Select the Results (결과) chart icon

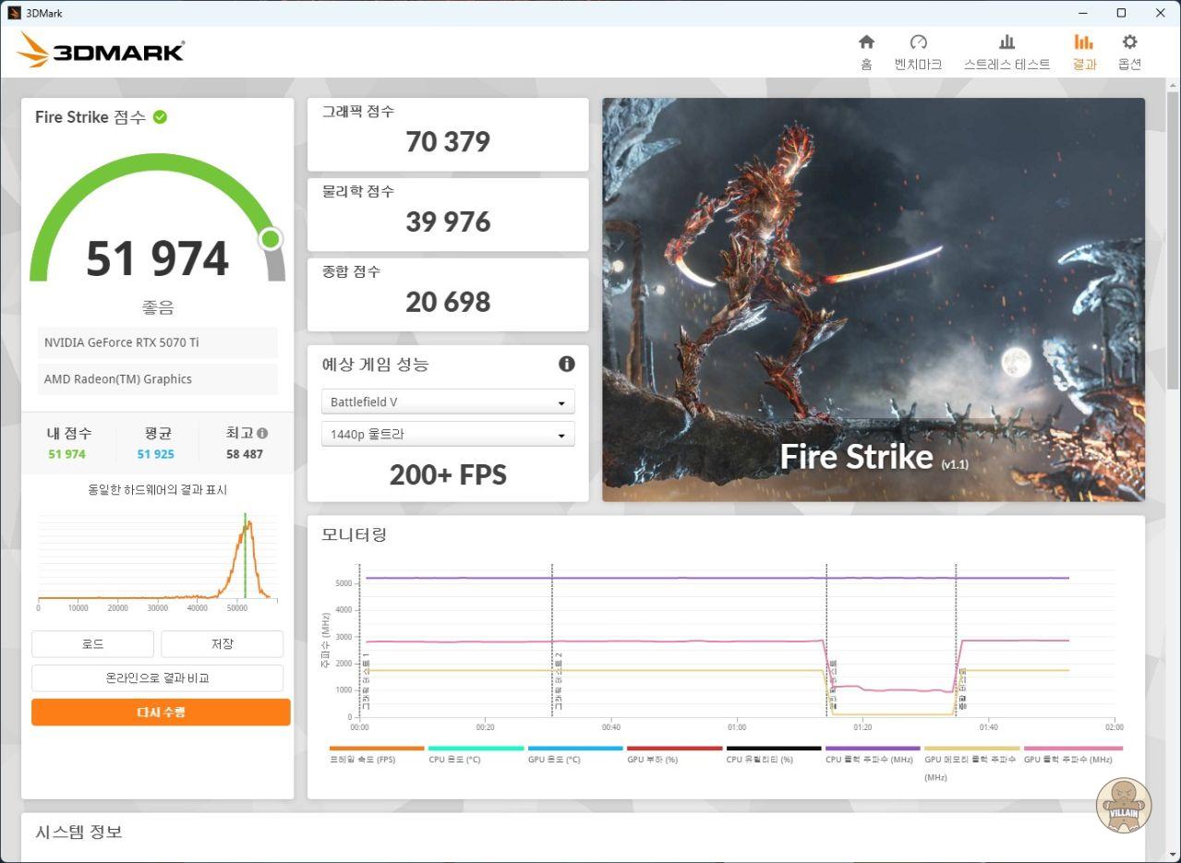(x=1083, y=42)
